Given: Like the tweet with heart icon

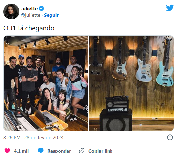Looking at the screenshot, I should (x=7, y=151).
